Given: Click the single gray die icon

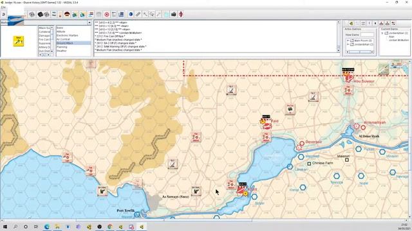Looking at the screenshot, I should coord(32,14).
